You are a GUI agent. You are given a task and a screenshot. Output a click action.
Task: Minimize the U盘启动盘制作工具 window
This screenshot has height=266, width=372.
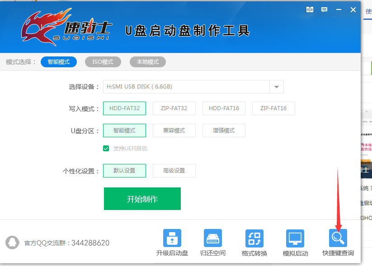coord(339,10)
